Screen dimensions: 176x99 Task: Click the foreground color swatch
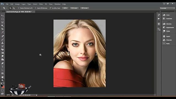(2, 86)
